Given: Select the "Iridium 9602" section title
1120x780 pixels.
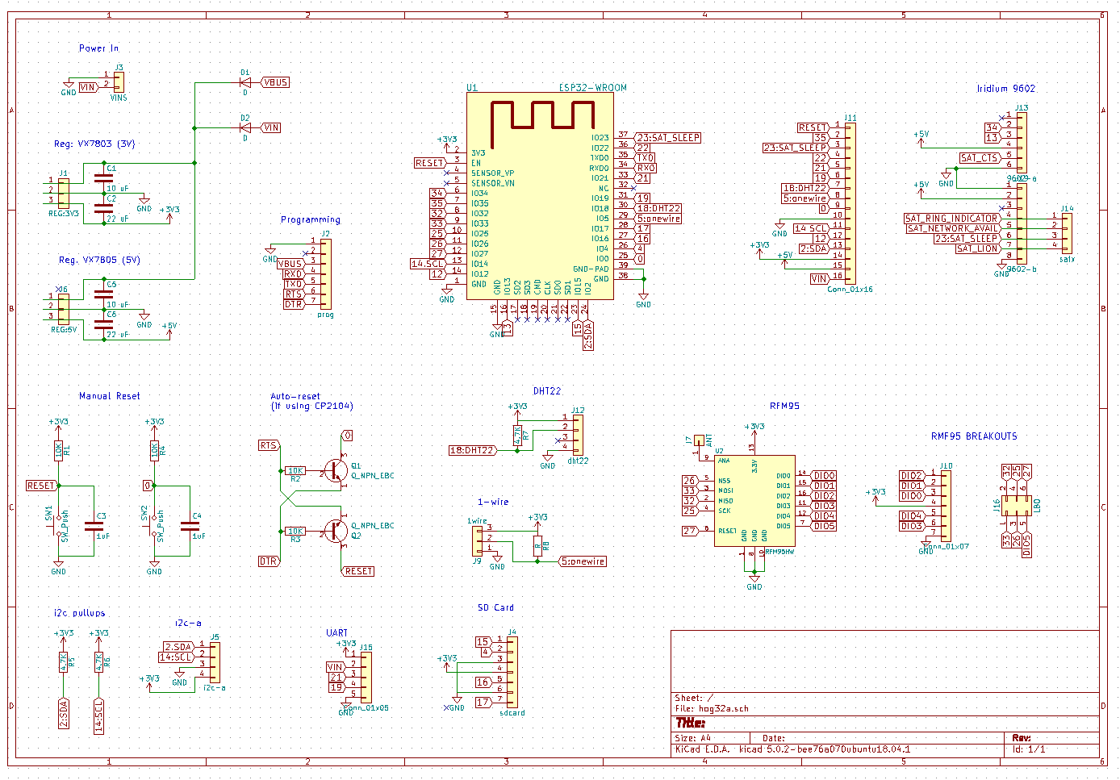Looking at the screenshot, I should pyautogui.click(x=1005, y=89).
